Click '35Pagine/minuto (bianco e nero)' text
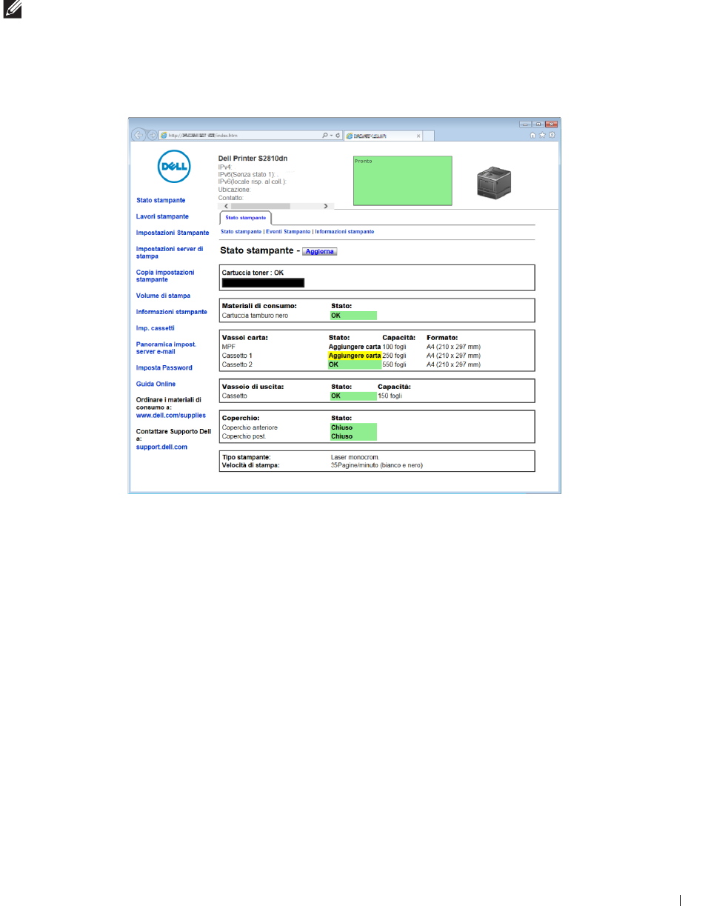This screenshot has height=906, width=711. (x=376, y=465)
